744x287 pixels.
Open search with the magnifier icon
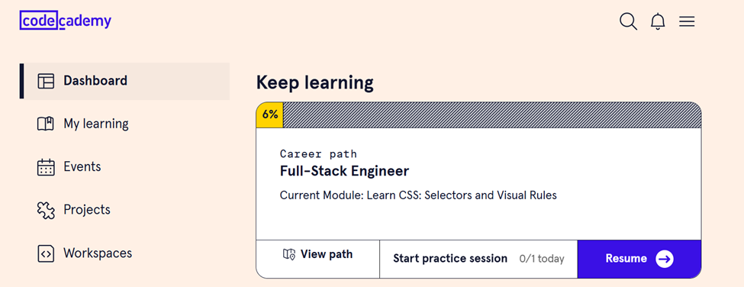628,21
